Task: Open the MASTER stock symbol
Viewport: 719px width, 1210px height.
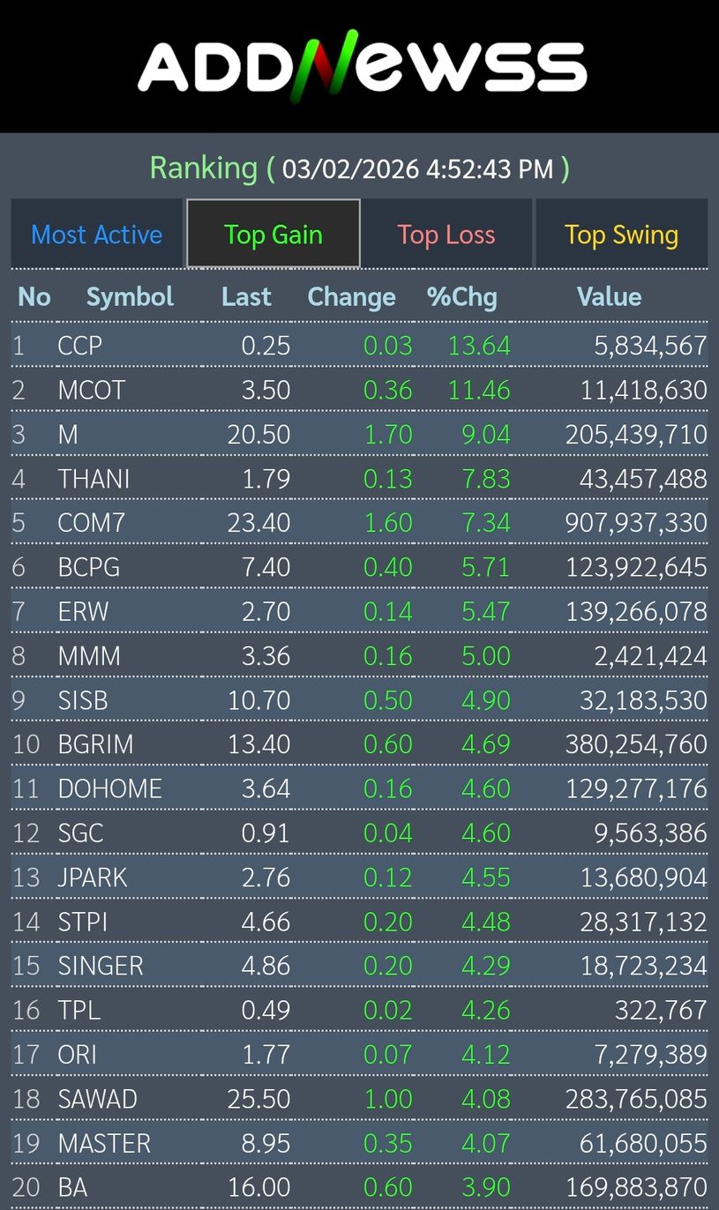Action: 104,1143
